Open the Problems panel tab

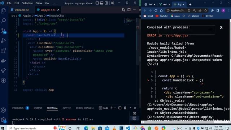(x=18, y=108)
